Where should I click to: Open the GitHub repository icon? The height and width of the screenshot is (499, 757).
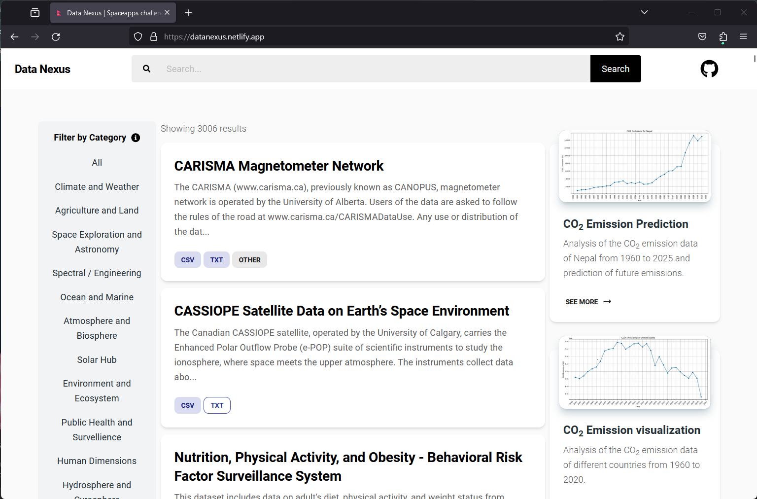(x=709, y=69)
